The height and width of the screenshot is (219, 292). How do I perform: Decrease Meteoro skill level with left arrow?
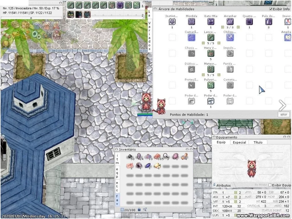pos(203,75)
